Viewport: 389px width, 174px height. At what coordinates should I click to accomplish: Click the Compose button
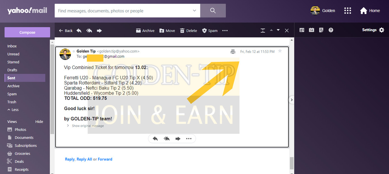point(27,32)
